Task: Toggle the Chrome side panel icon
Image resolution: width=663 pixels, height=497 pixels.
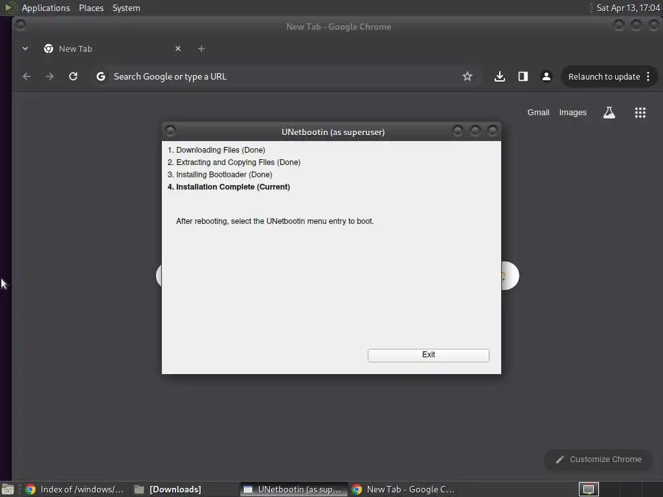Action: (523, 76)
